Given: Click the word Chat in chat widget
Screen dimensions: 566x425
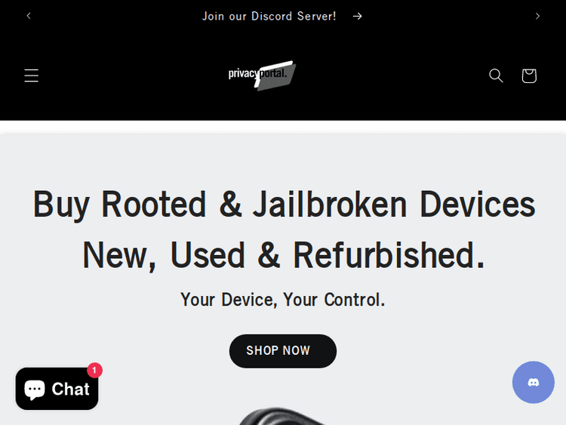Looking at the screenshot, I should (x=70, y=390).
